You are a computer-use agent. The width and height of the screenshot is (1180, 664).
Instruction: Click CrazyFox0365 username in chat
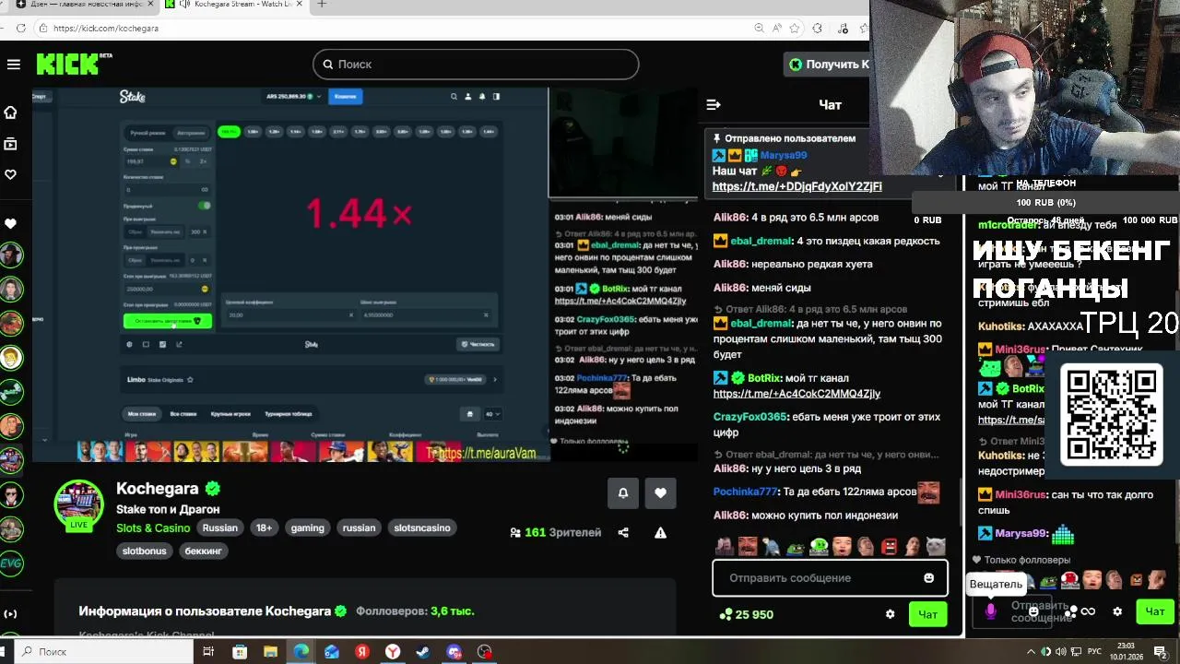(750, 417)
